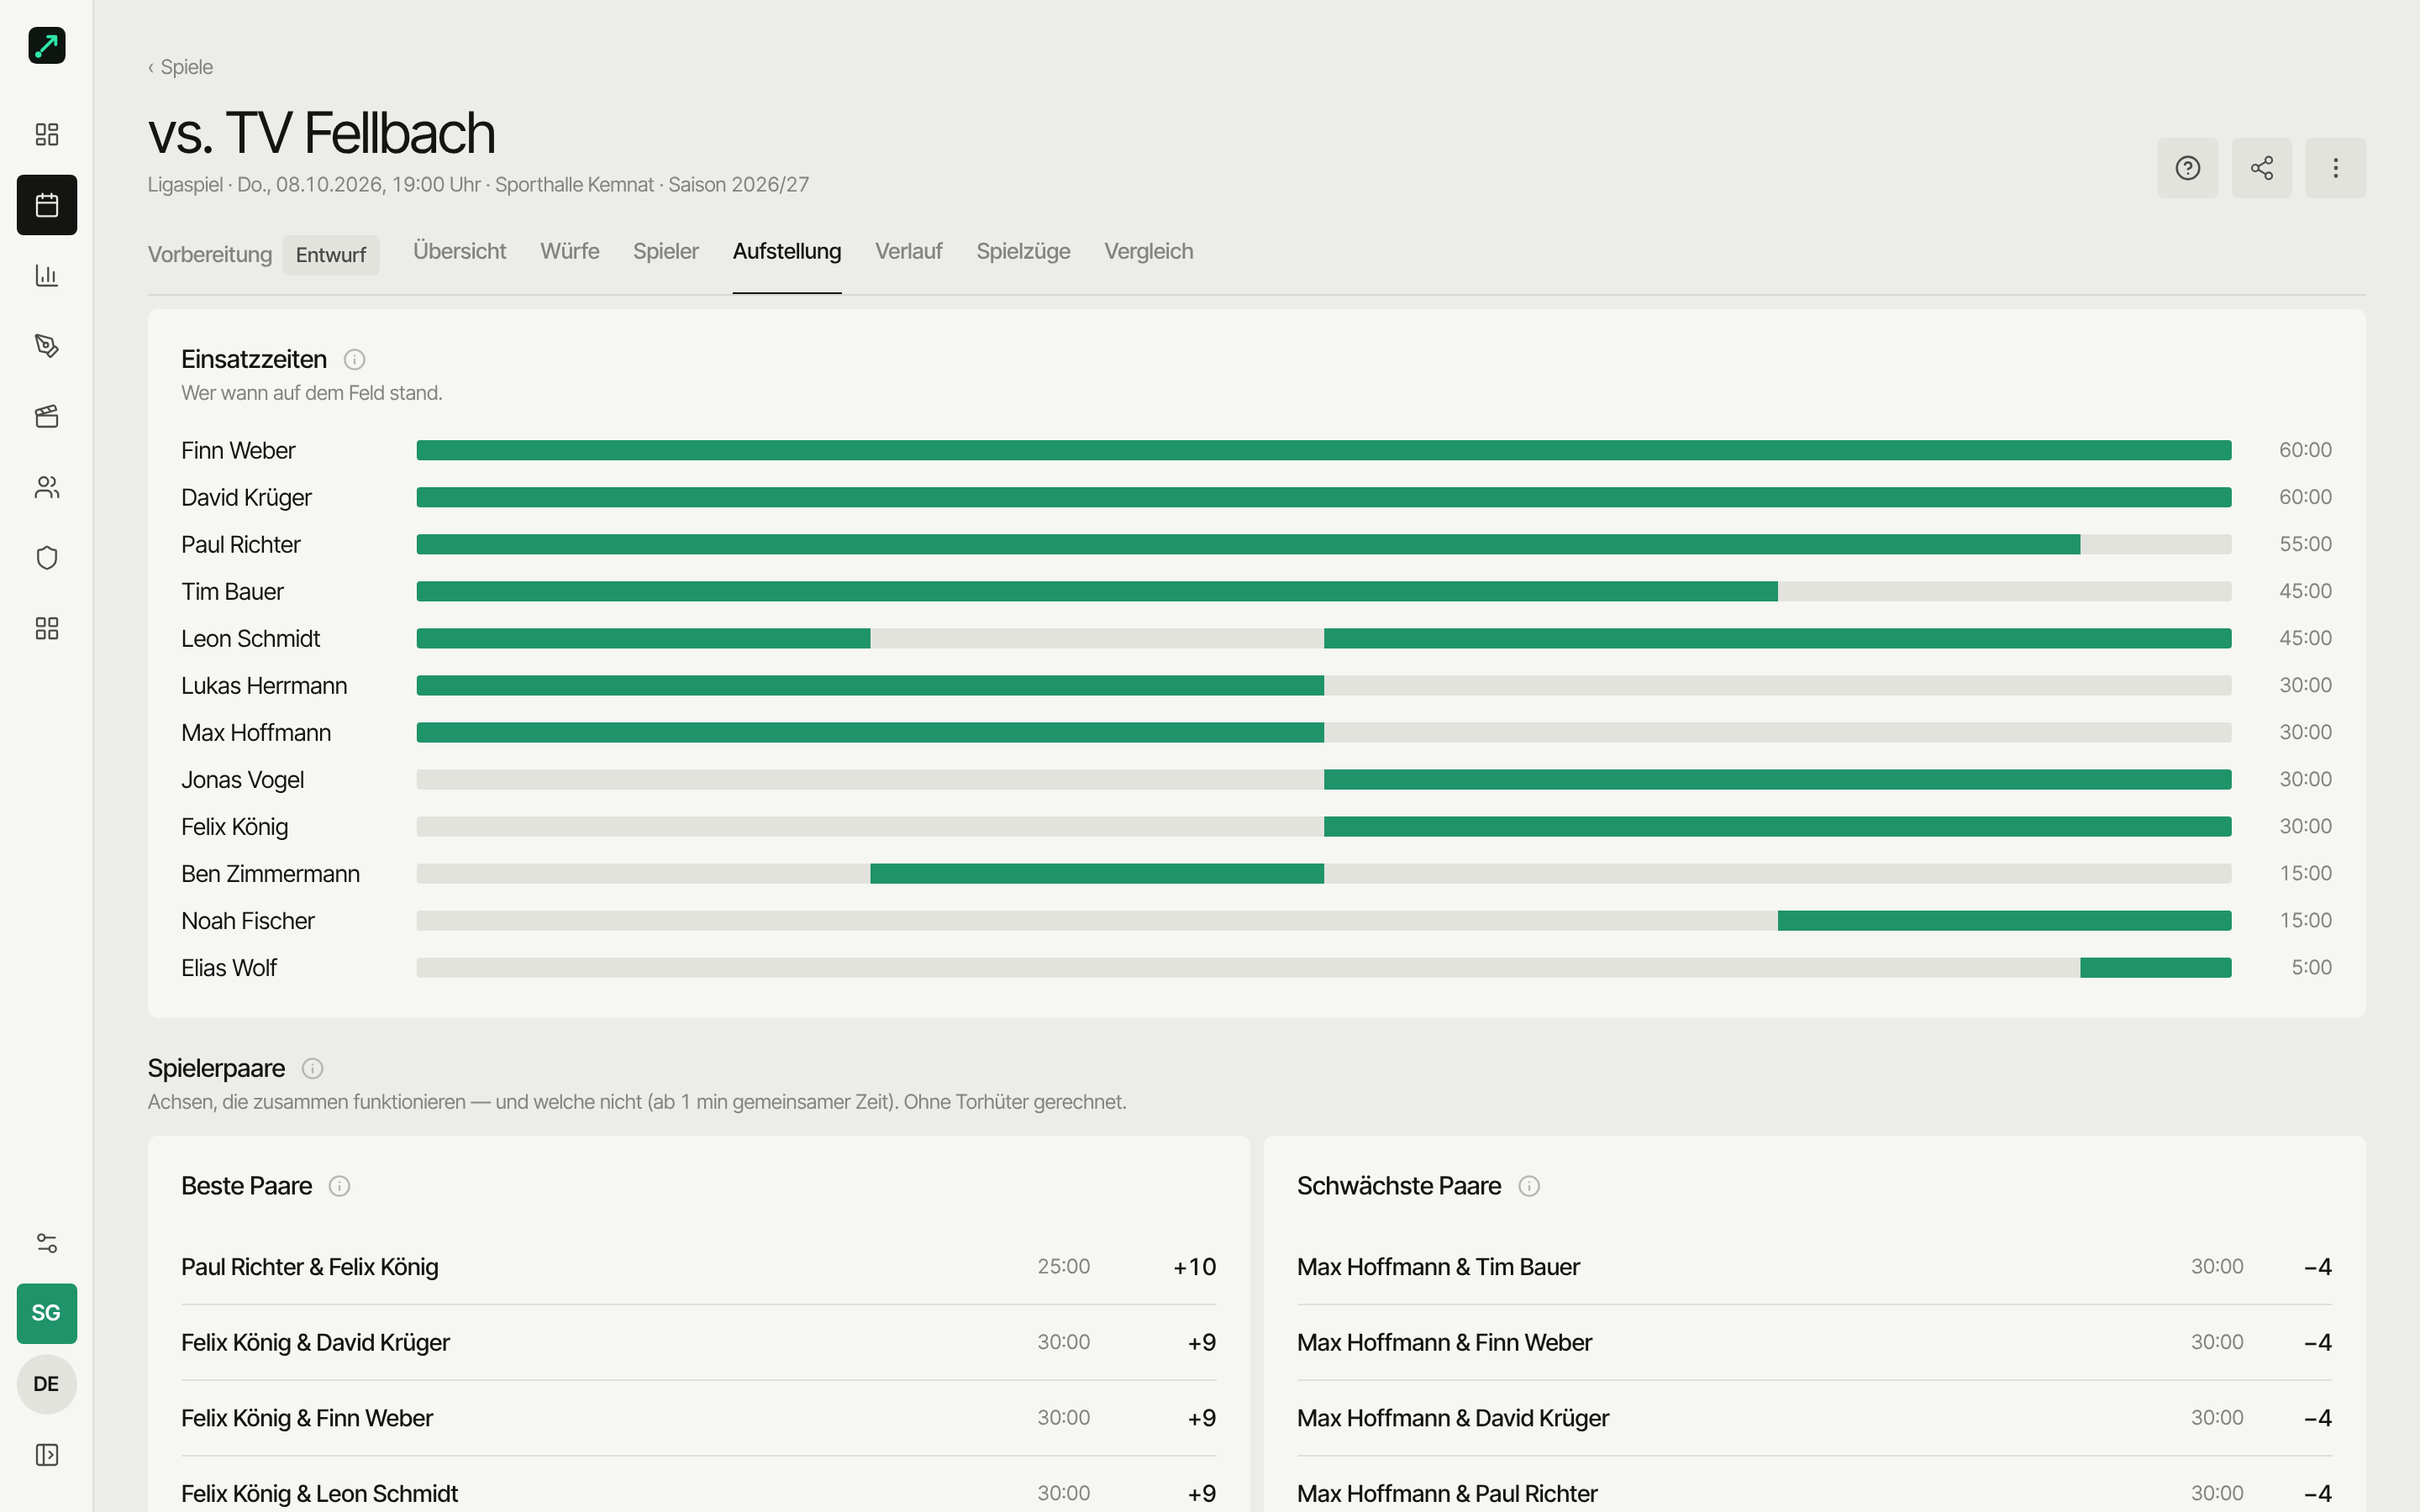Open the three-dot more options menu
This screenshot has height=1512, width=2420.
tap(2335, 168)
